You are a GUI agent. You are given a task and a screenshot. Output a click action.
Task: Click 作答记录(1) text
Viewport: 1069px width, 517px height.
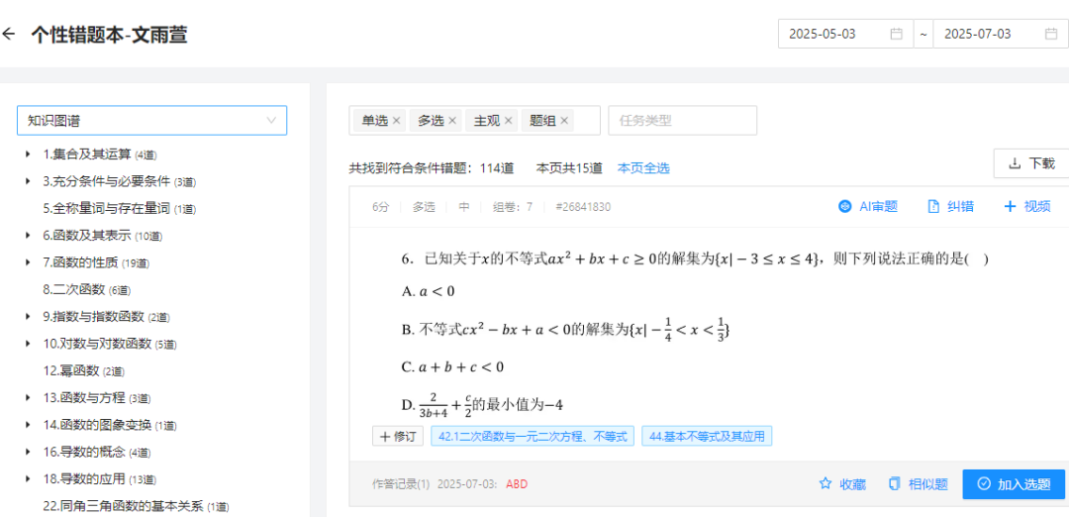pyautogui.click(x=401, y=484)
